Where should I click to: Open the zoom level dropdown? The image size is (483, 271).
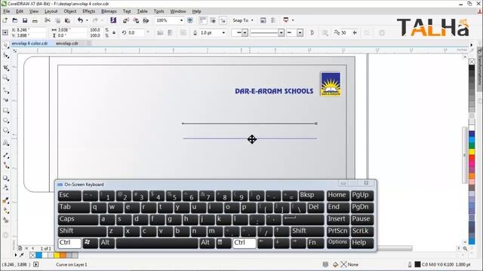click(181, 20)
